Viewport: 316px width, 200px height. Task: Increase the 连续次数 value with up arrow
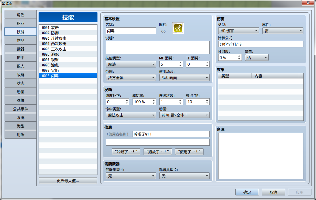tap(180, 100)
